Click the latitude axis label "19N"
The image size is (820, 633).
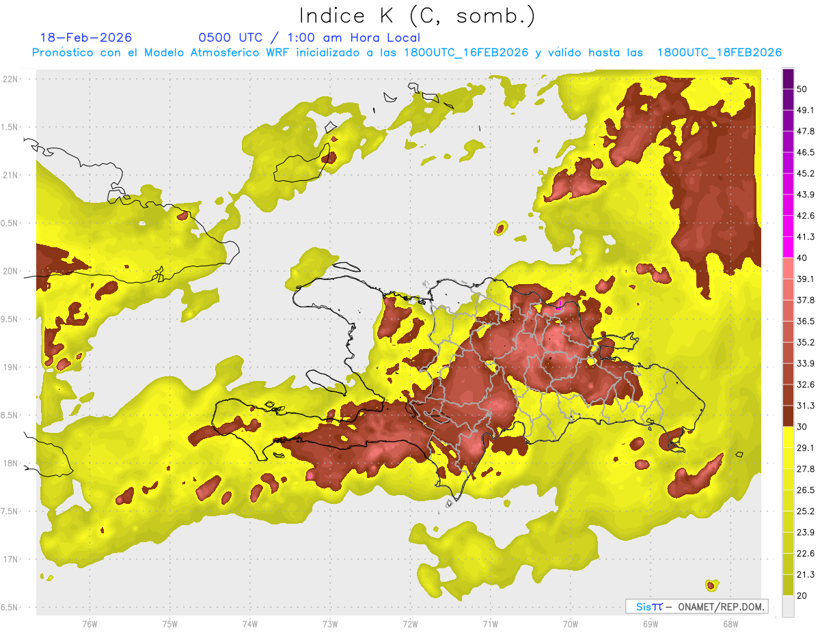(x=12, y=367)
